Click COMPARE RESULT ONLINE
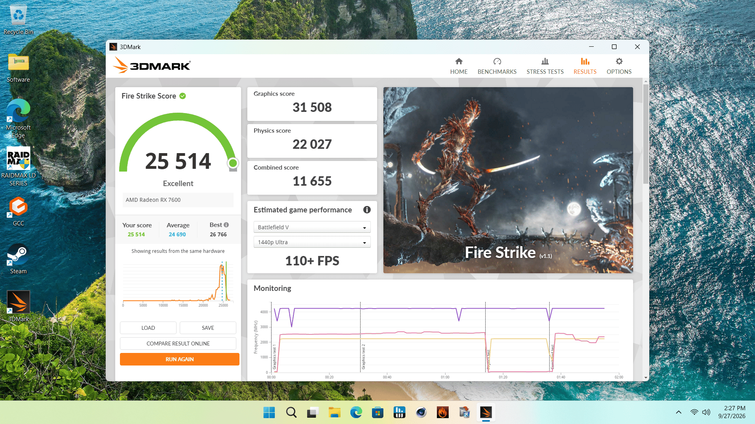 178,344
